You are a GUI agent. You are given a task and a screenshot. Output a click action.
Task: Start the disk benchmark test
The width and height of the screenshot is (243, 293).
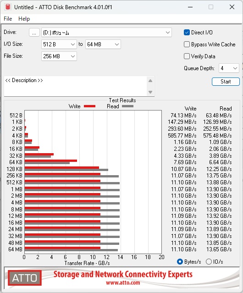226,82
